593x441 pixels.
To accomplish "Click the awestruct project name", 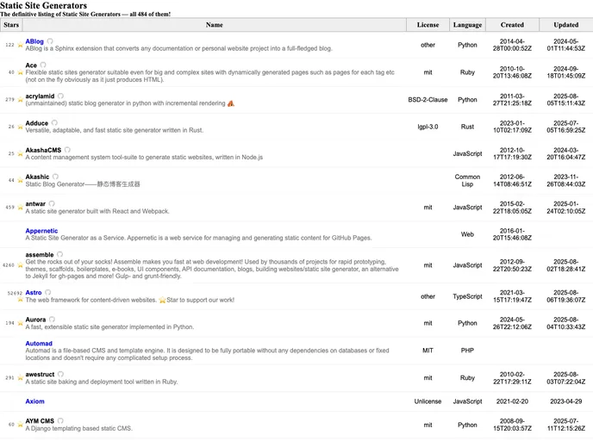I will (x=40, y=374).
